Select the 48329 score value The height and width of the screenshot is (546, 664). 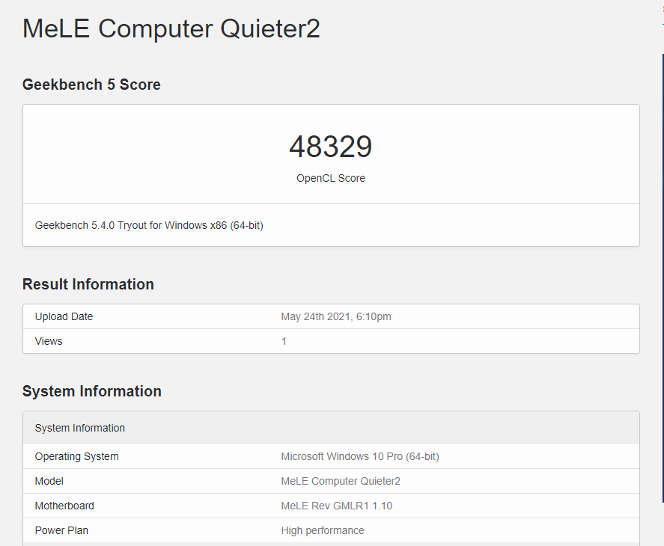[331, 147]
